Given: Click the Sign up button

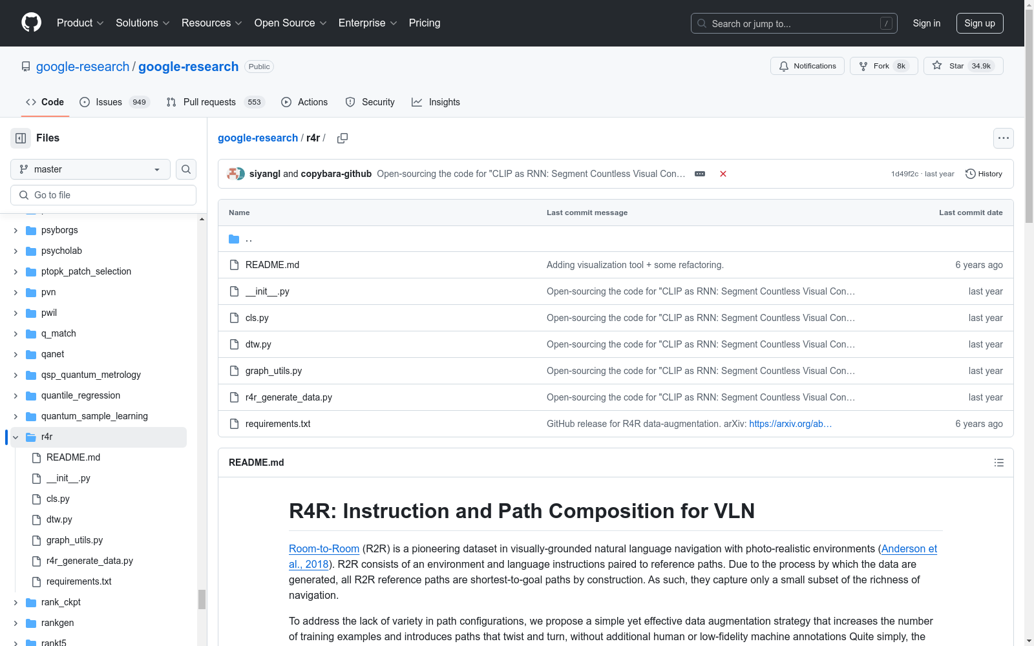Looking at the screenshot, I should coord(980,23).
